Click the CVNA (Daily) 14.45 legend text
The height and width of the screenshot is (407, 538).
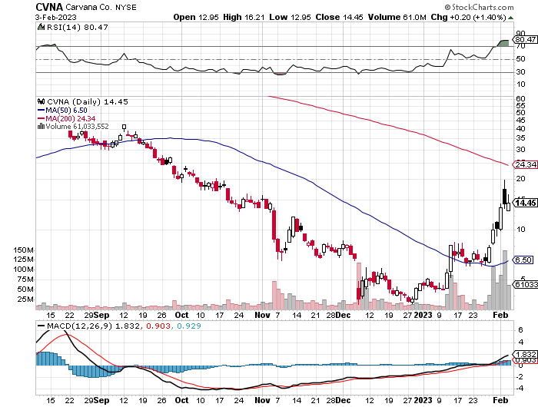(x=88, y=102)
